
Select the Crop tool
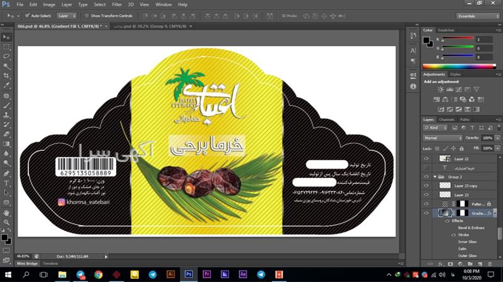6,75
